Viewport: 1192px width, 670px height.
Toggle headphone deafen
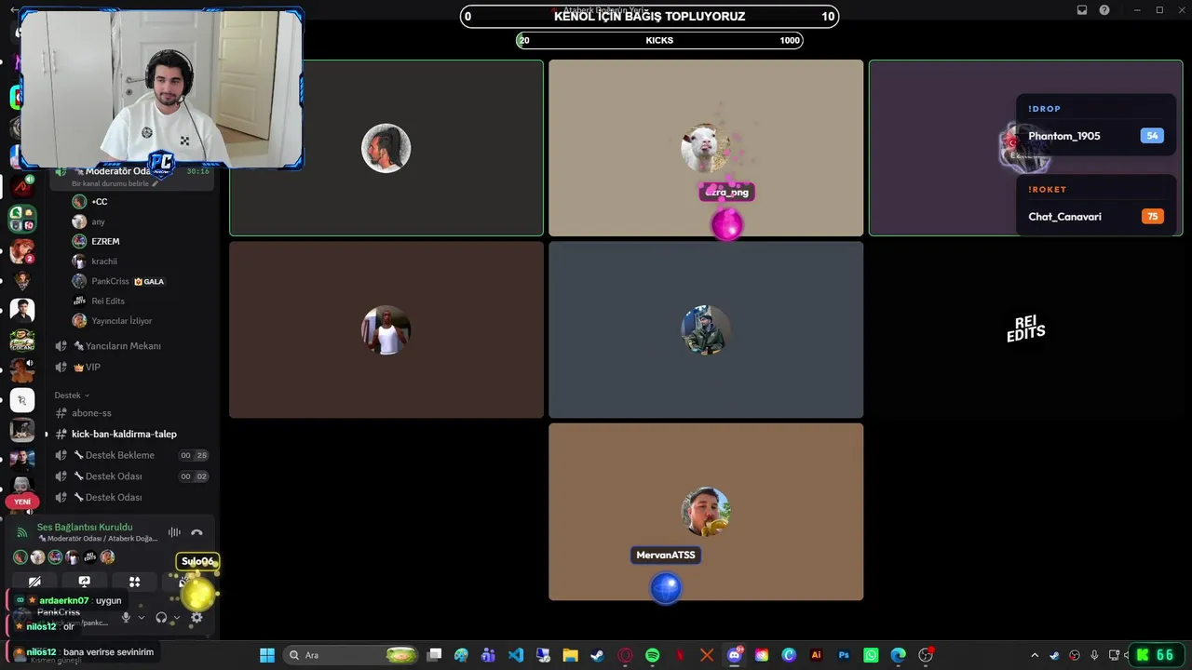coord(161,617)
